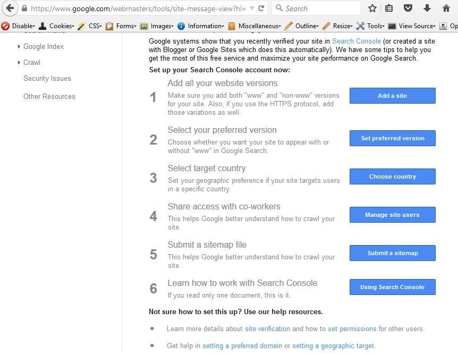Open the CSS toolbar menu
458x354 pixels.
click(95, 26)
